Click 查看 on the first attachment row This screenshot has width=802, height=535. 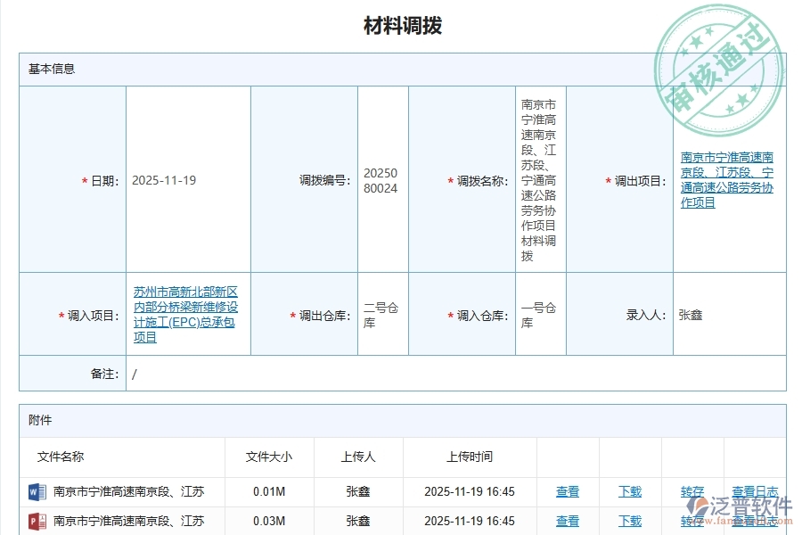pyautogui.click(x=568, y=491)
